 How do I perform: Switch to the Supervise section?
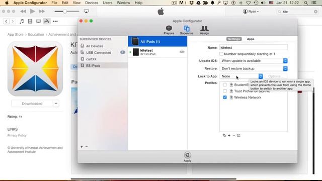click(187, 30)
